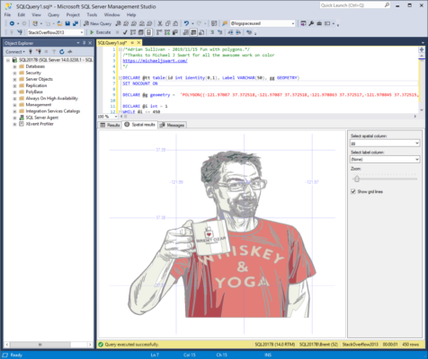Toggle Show grid lines checkbox
428x359 pixels.
point(353,191)
